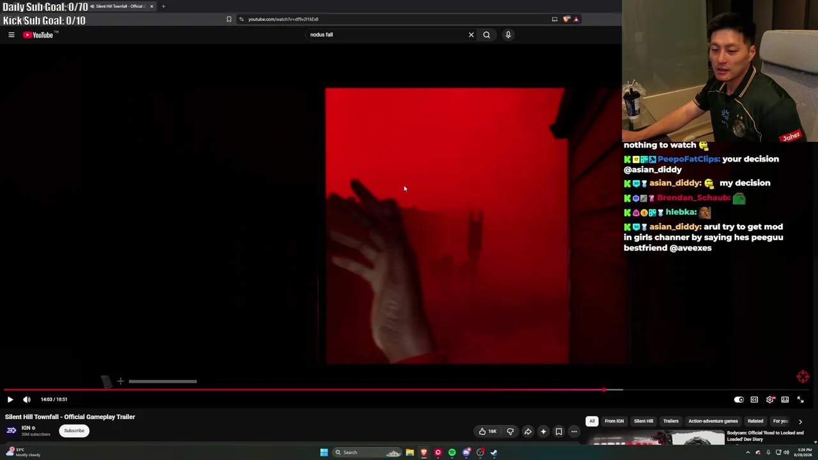Play the paused video
This screenshot has height=460, width=818.
(x=10, y=399)
